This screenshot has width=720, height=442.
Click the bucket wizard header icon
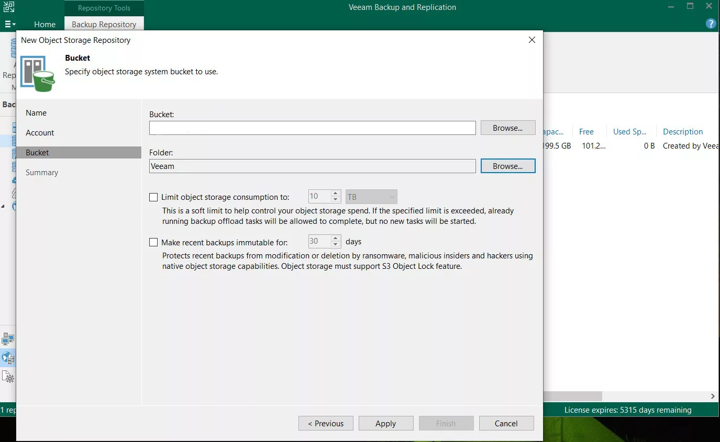(x=37, y=74)
